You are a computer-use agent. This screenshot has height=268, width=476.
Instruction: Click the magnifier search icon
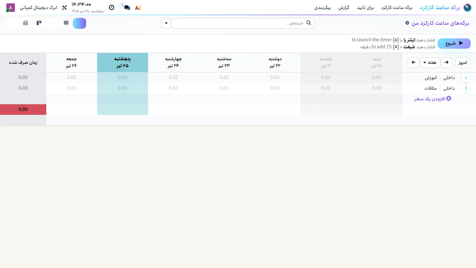click(309, 23)
